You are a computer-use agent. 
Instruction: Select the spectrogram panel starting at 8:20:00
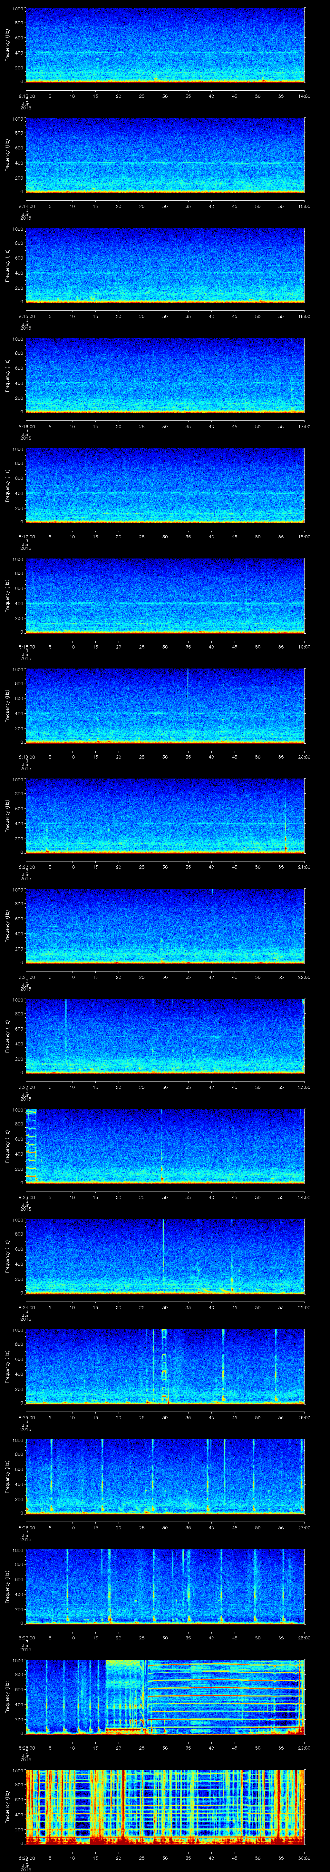coord(165,815)
